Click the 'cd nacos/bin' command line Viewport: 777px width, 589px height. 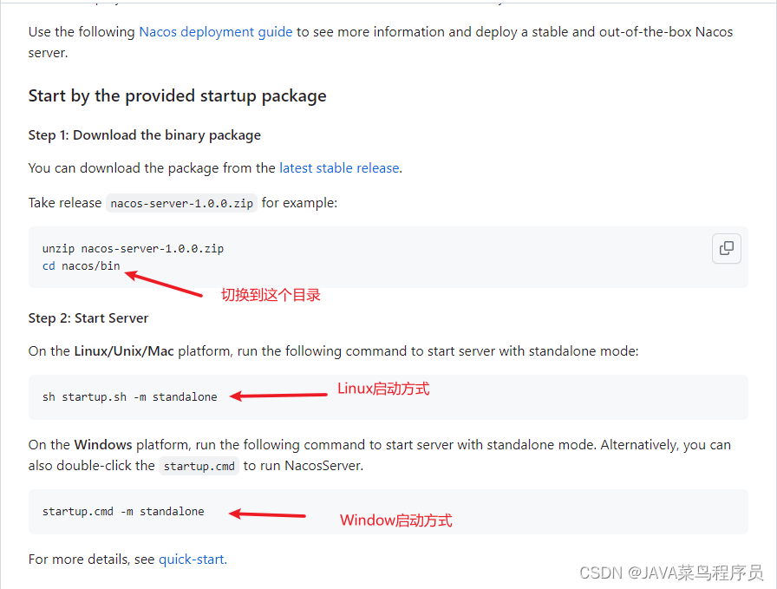pyautogui.click(x=82, y=266)
